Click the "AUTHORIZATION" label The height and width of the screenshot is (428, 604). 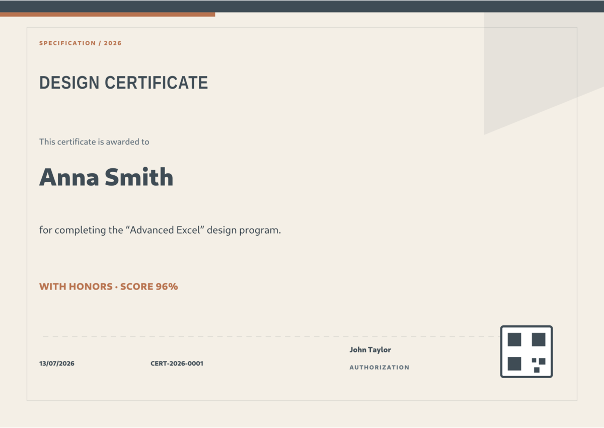380,368
